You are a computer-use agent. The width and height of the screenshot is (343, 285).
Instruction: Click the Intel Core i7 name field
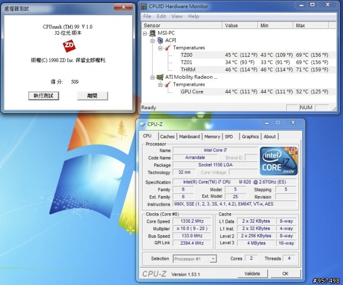point(215,150)
